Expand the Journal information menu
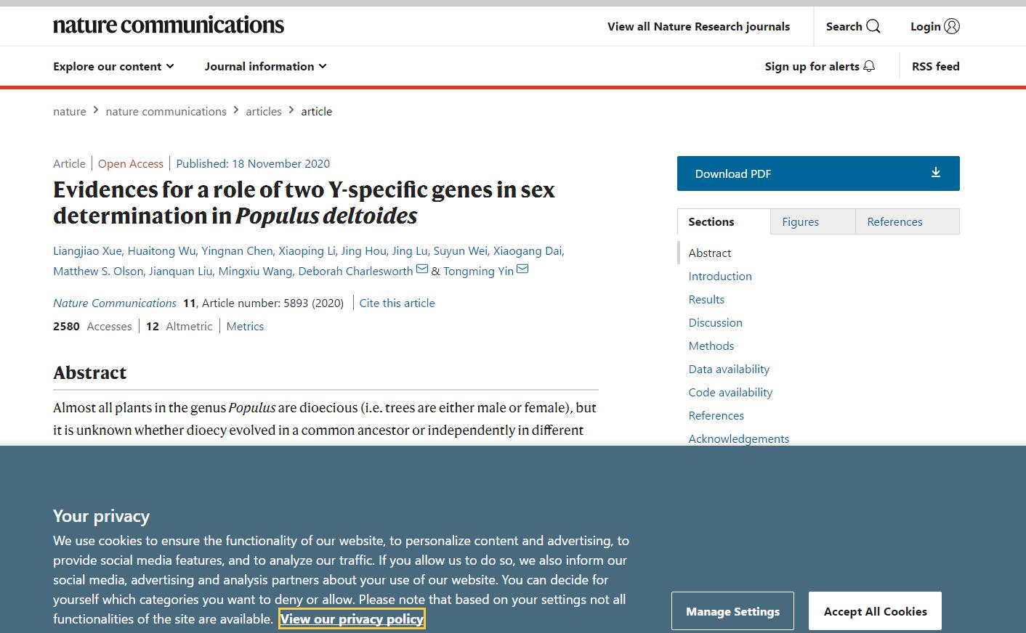Screen dimensions: 1026x633 coord(266,66)
